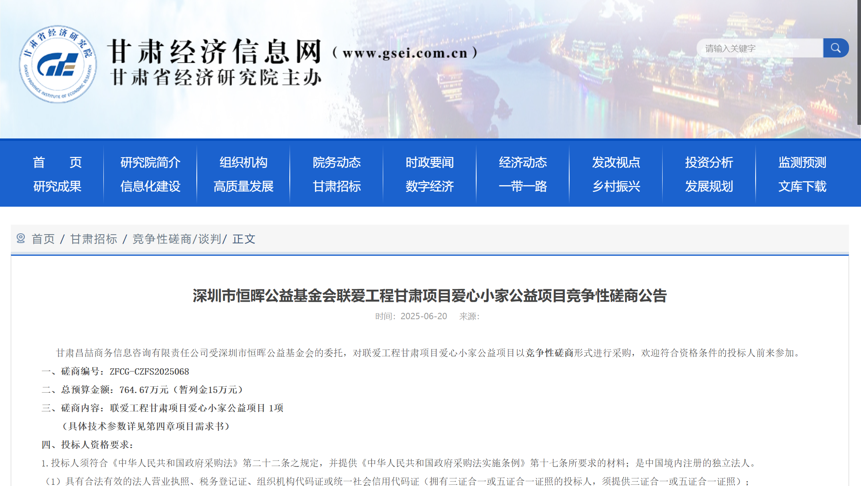861x486 pixels.
Task: Open 数字经济 navigation item
Action: click(430, 186)
